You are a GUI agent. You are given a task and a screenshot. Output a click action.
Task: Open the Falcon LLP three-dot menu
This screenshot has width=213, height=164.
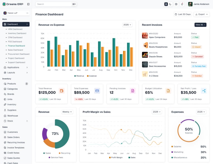click(x=27, y=13)
